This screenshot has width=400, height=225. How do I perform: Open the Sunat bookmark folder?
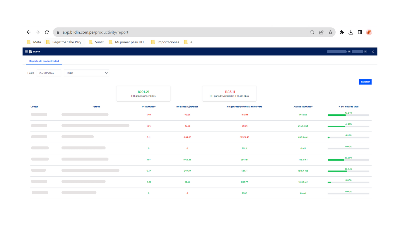[x=96, y=42]
